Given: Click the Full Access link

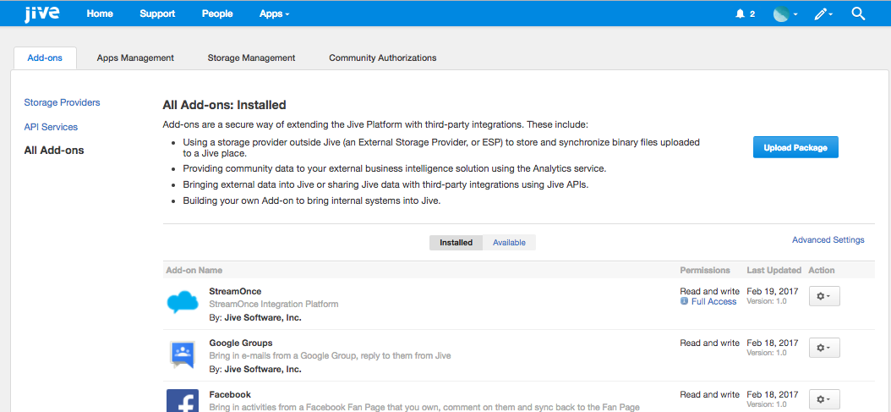Looking at the screenshot, I should 713,302.
